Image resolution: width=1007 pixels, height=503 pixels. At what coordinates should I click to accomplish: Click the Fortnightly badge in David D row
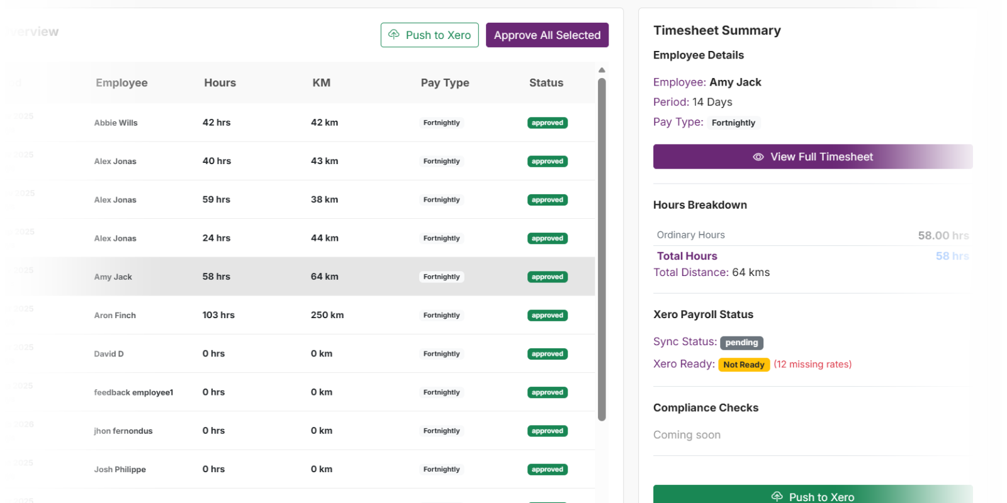441,354
